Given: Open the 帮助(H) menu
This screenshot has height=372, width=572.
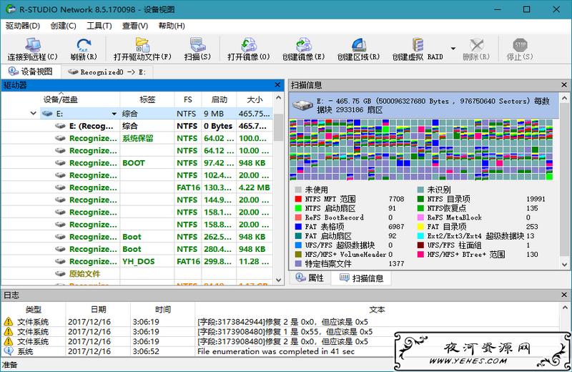Looking at the screenshot, I should pos(172,26).
